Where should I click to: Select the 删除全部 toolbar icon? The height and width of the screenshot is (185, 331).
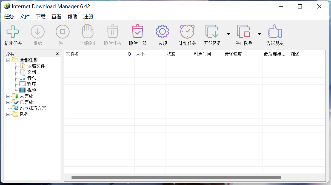click(137, 31)
